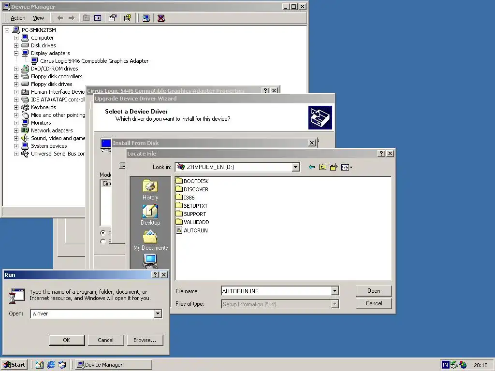Image resolution: width=495 pixels, height=371 pixels.
Task: Click Browse... in the Run dialog
Action: [x=145, y=340]
